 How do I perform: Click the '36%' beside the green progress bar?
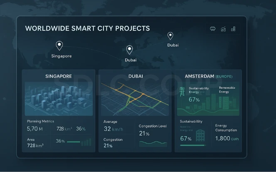60,141
